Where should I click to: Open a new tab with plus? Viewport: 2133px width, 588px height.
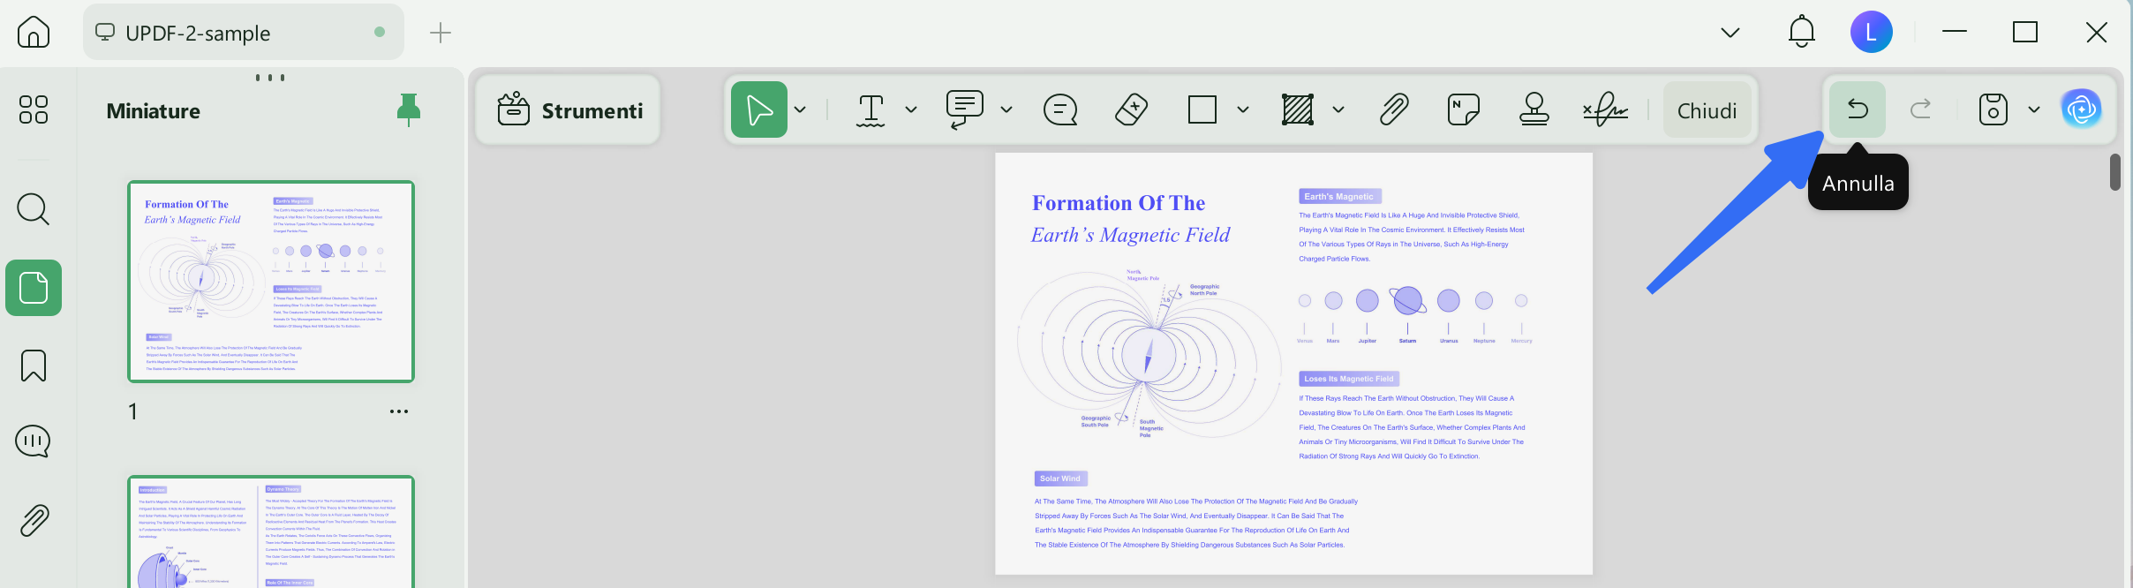pos(440,33)
